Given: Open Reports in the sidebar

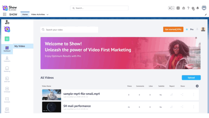Looking at the screenshot, I should point(7,110).
